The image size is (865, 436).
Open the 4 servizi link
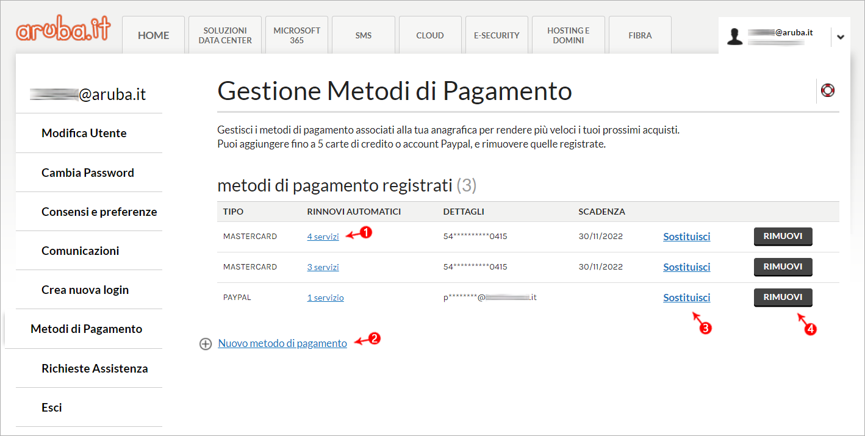coord(323,237)
